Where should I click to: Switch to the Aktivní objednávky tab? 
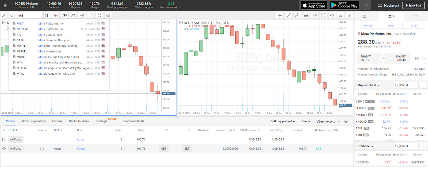pos(33,121)
